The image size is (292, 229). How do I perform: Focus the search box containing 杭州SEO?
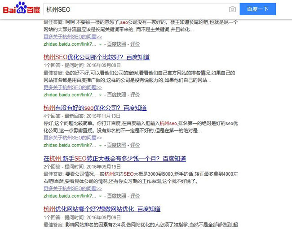136,9
